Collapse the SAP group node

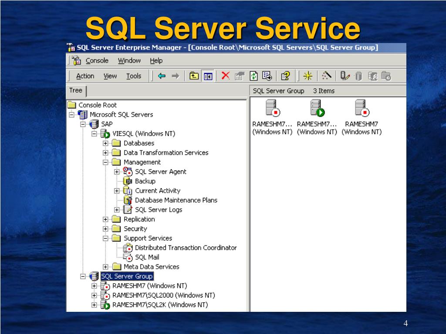click(x=83, y=124)
